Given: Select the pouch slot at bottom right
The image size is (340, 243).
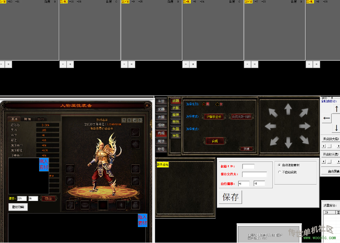Looking at the screenshot, I should [x=135, y=205].
